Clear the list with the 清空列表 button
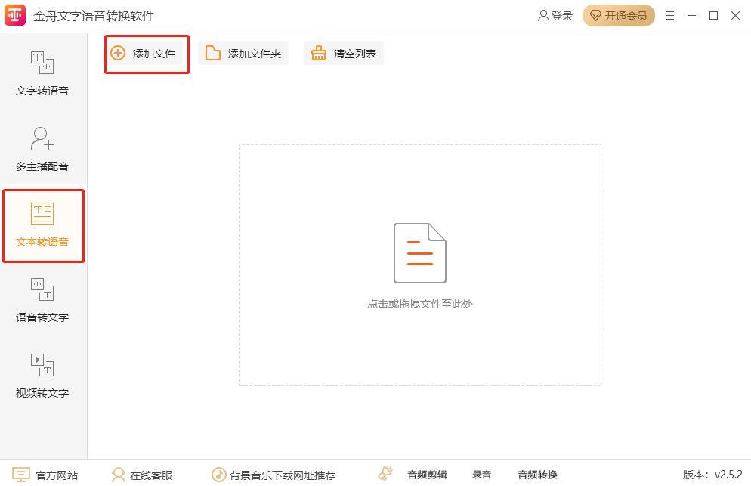This screenshot has height=486, width=751. coord(344,53)
